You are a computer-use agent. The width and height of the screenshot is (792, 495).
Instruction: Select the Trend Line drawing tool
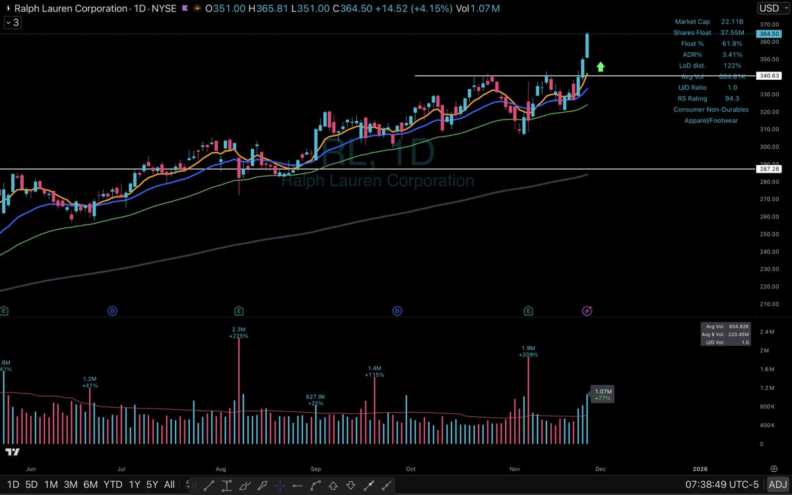click(209, 485)
